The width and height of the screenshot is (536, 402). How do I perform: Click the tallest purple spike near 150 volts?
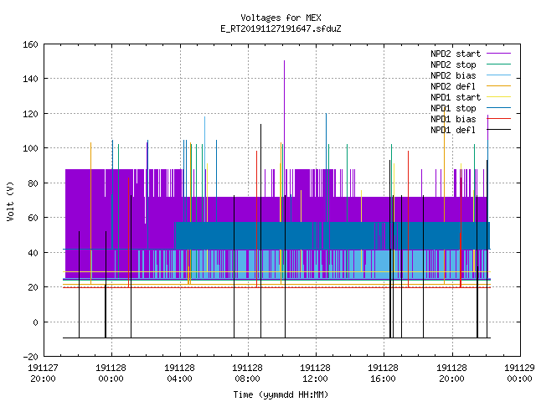(x=284, y=62)
